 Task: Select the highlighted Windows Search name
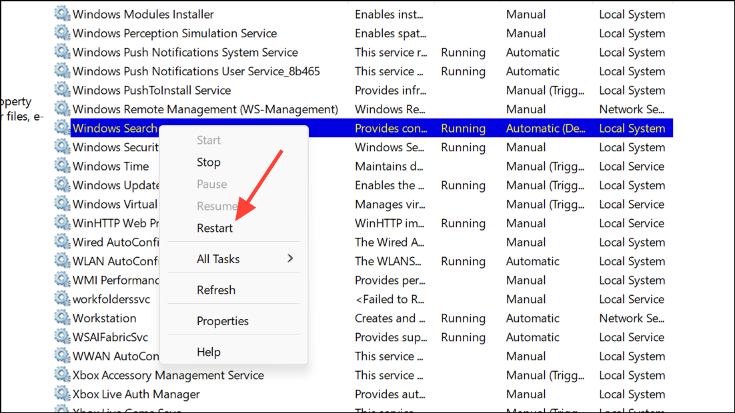(115, 129)
